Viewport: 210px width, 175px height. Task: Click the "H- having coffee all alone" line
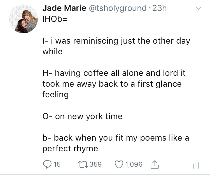114,73
